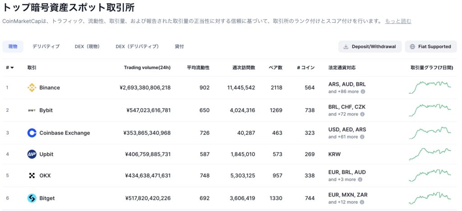Click the Coinbase Exchange logo icon
This screenshot has height=211, width=462.
(32, 133)
